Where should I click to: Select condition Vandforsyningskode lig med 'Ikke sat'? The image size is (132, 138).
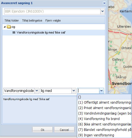coord(54,32)
